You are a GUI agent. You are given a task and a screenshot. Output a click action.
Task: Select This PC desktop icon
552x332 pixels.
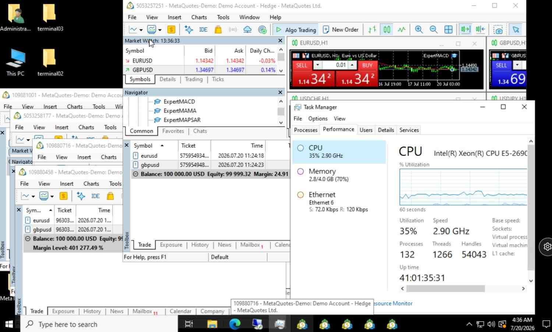click(x=15, y=63)
